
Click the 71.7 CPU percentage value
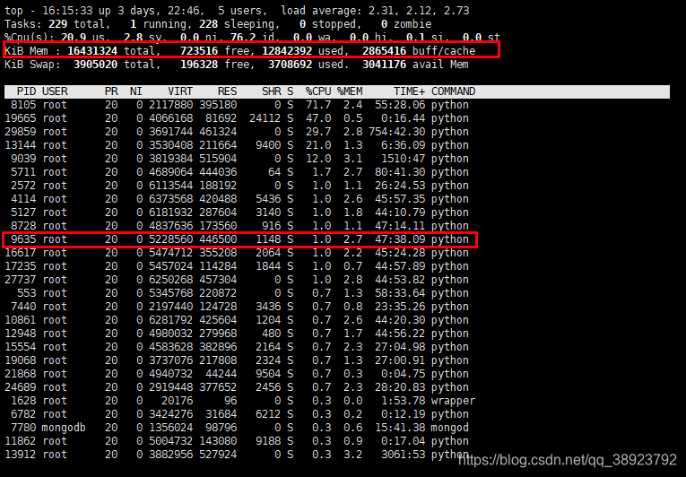coord(318,105)
